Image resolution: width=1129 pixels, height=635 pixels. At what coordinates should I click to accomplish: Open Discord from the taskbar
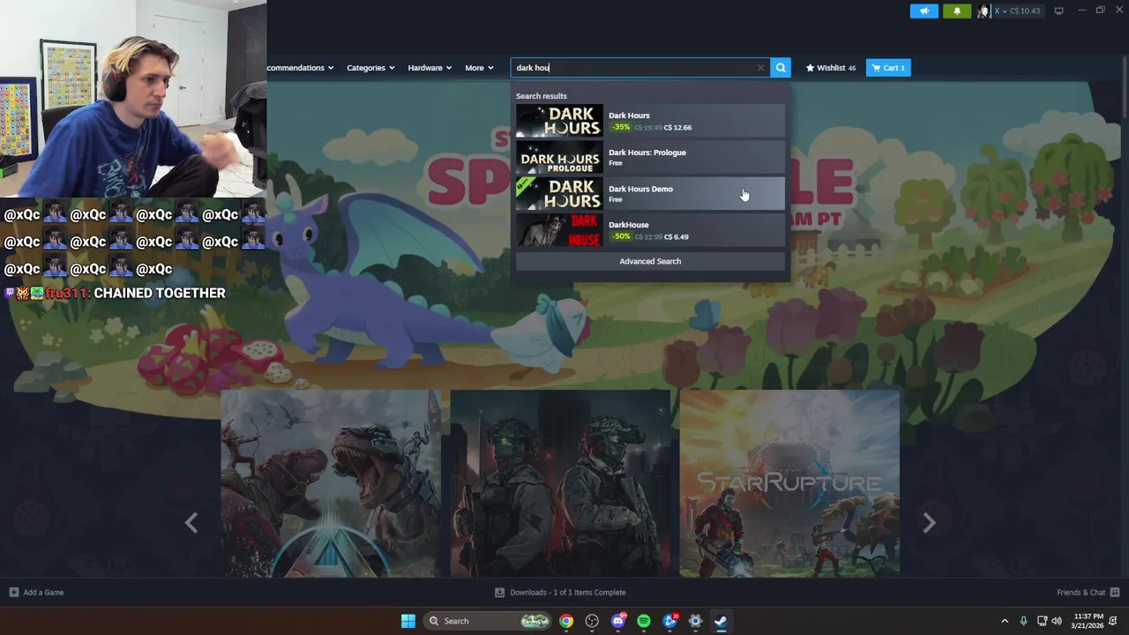[x=618, y=621]
